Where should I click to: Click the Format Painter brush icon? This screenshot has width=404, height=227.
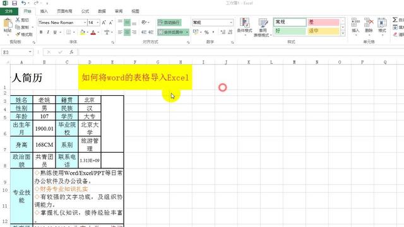18,34
